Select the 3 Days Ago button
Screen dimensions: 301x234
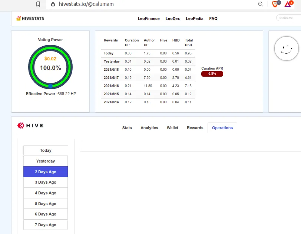[x=46, y=182]
